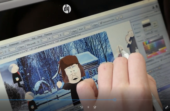Skip back 10 seconds
Image resolution: width=170 pixels, height=111 pixels.
click(x=82, y=107)
